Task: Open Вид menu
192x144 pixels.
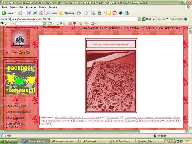Action: [x=21, y=7]
